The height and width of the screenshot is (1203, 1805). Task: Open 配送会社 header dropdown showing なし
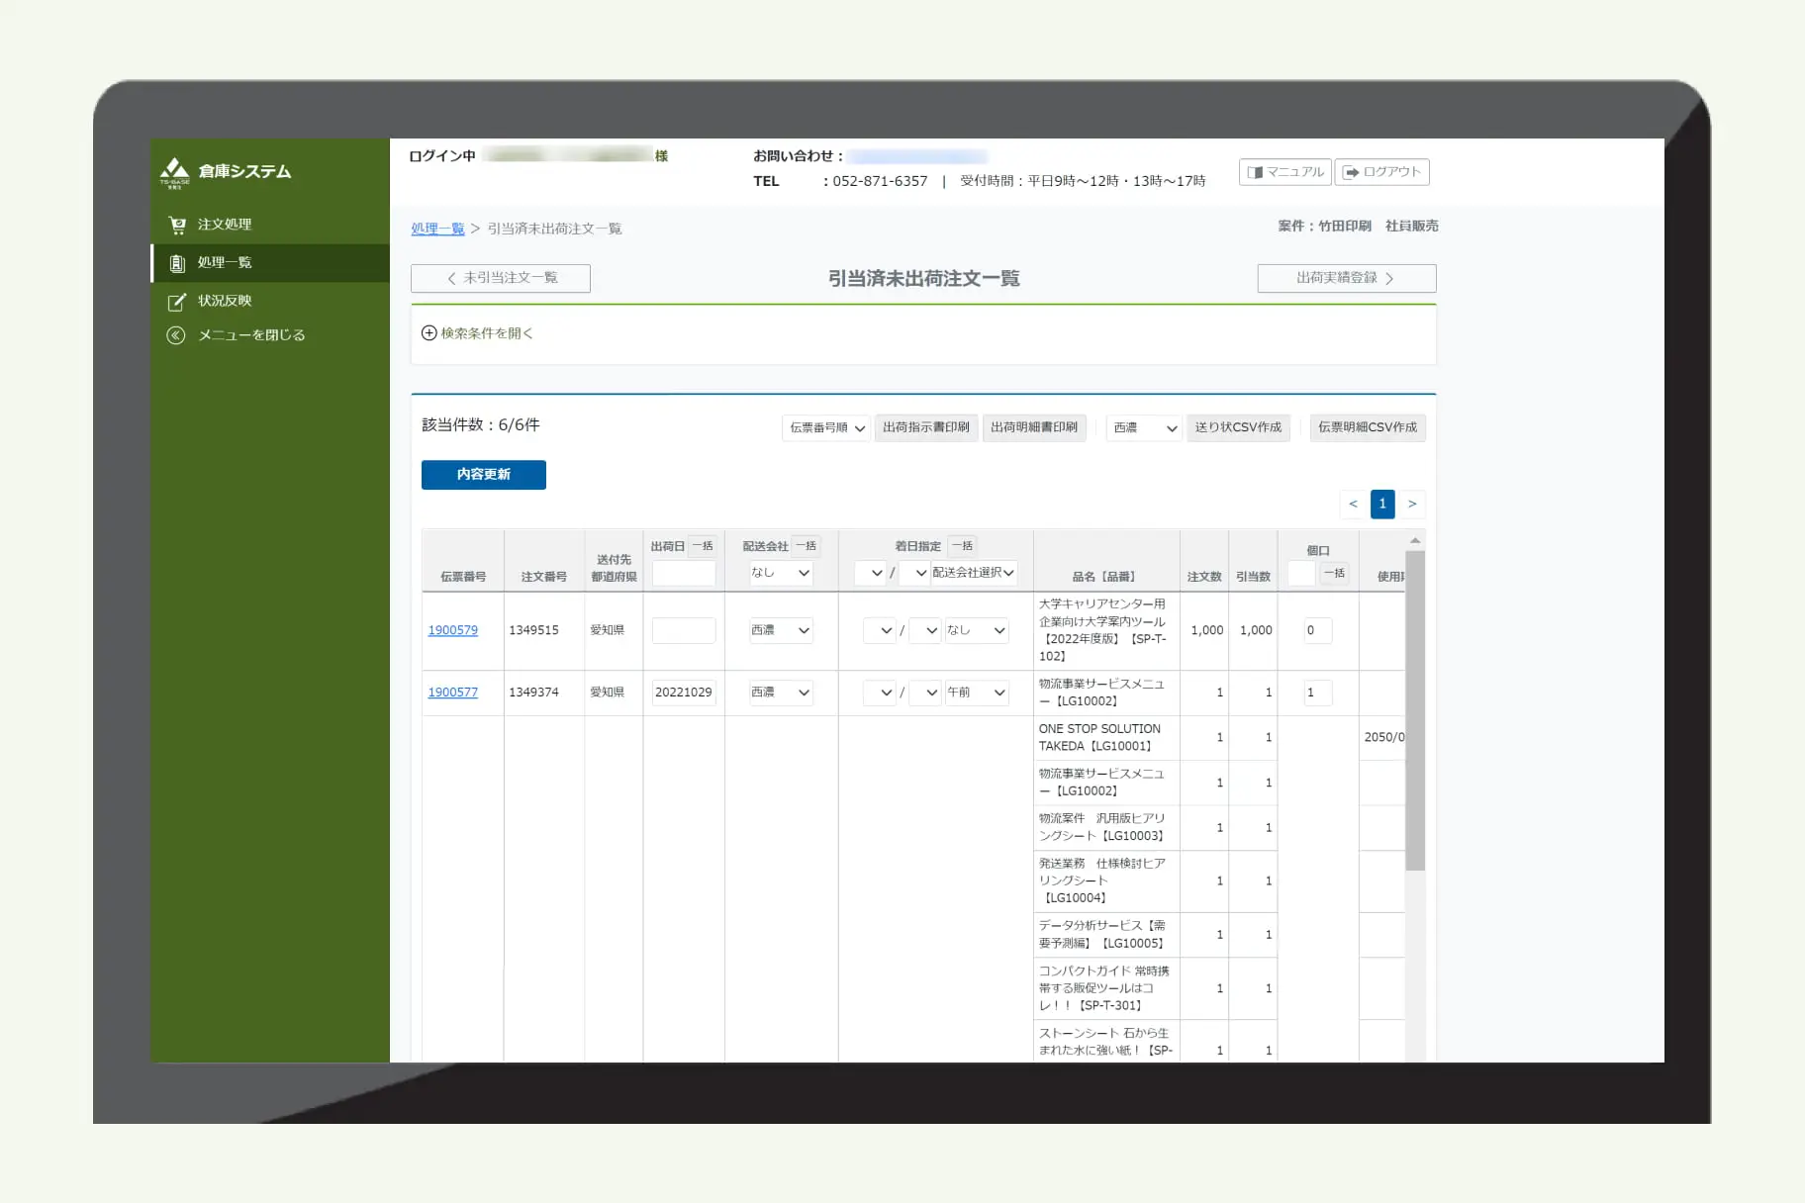[x=781, y=573]
